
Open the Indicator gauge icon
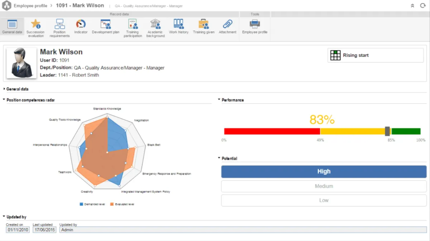[x=81, y=24]
